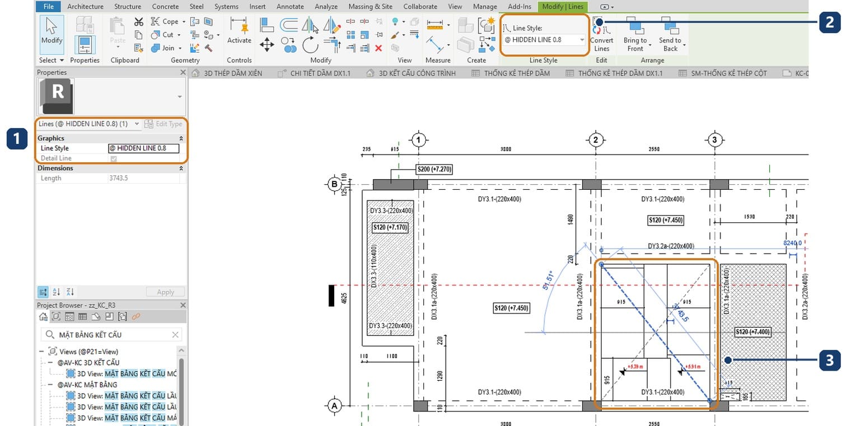Switch to the Architecture ribbon tab
The image size is (851, 426).
click(x=85, y=6)
